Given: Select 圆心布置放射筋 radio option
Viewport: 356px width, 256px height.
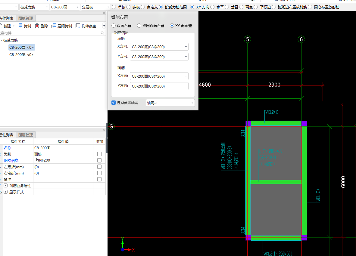Looking at the screenshot, I should coord(310,7).
